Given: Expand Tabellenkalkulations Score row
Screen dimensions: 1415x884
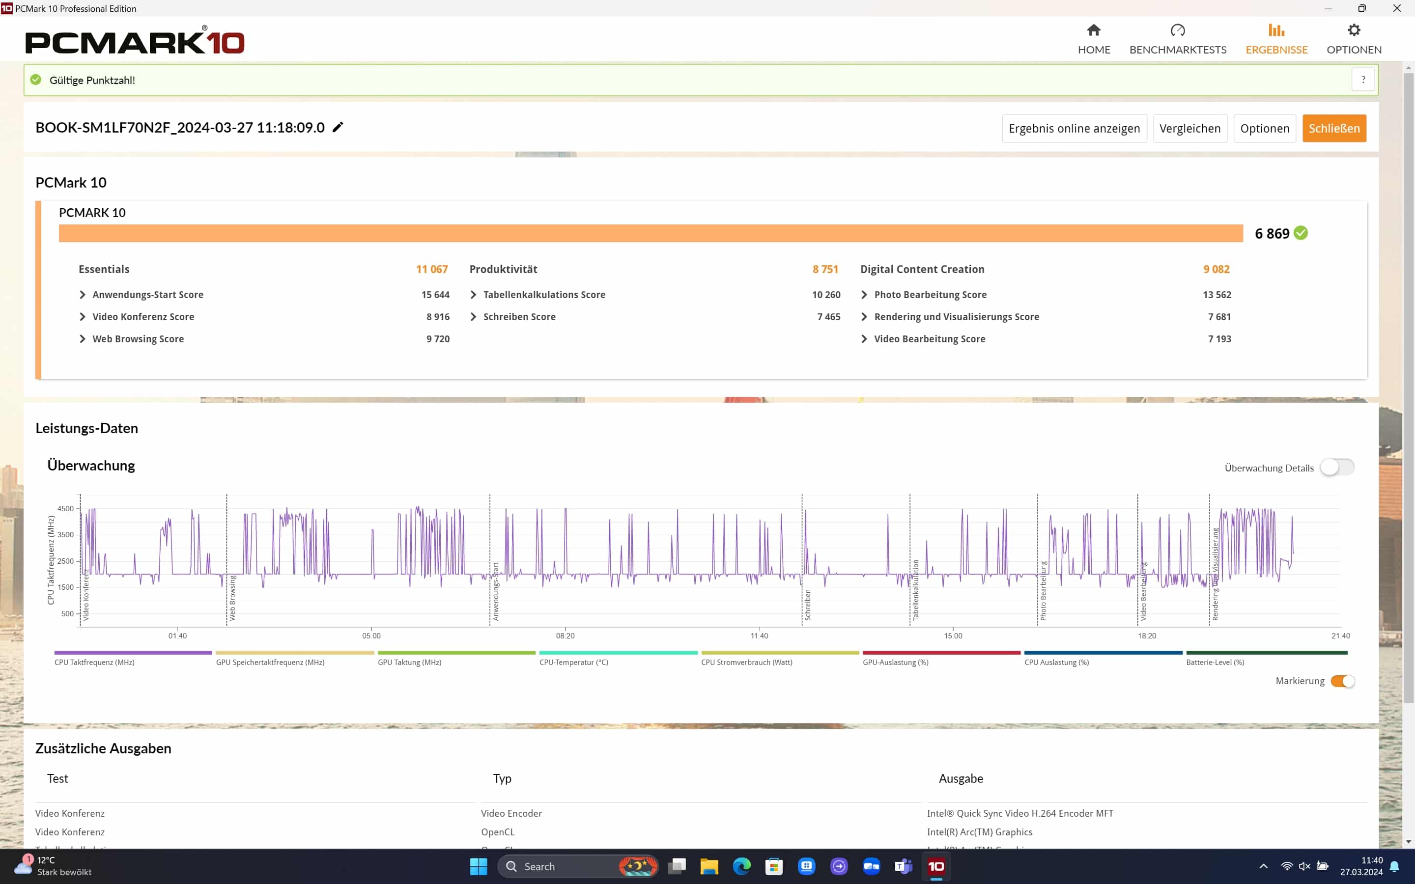Looking at the screenshot, I should 473,295.
